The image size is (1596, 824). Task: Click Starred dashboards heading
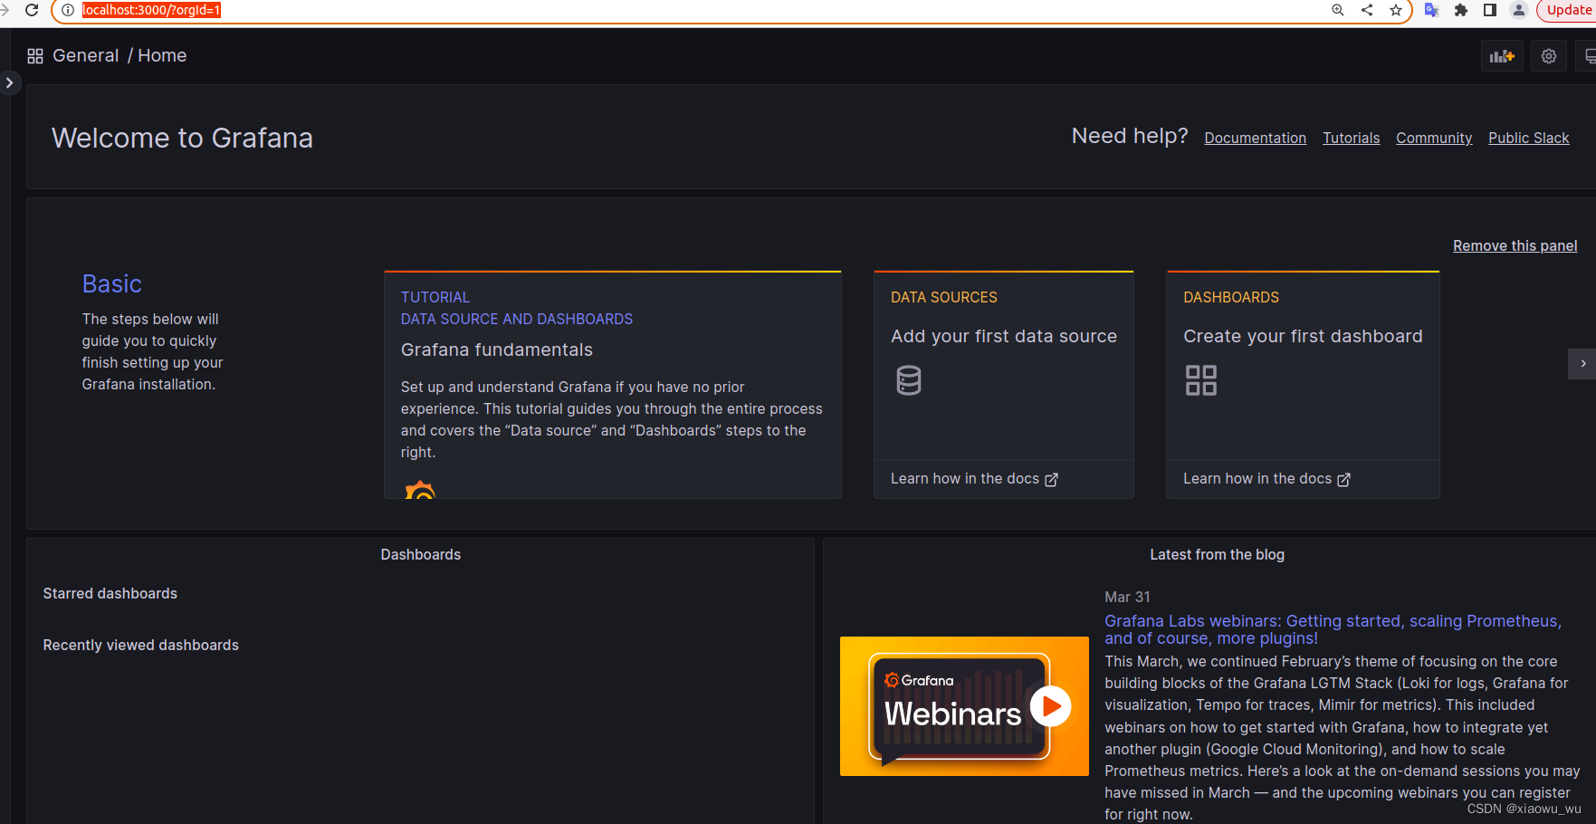[110, 593]
